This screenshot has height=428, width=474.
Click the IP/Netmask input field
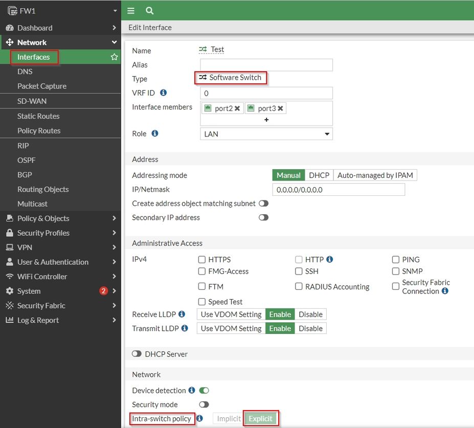coord(338,190)
